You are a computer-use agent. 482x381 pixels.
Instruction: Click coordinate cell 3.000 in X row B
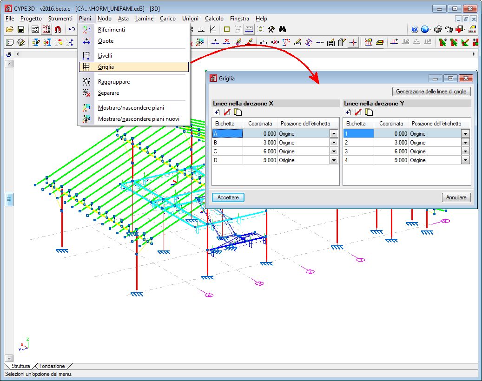(260, 143)
